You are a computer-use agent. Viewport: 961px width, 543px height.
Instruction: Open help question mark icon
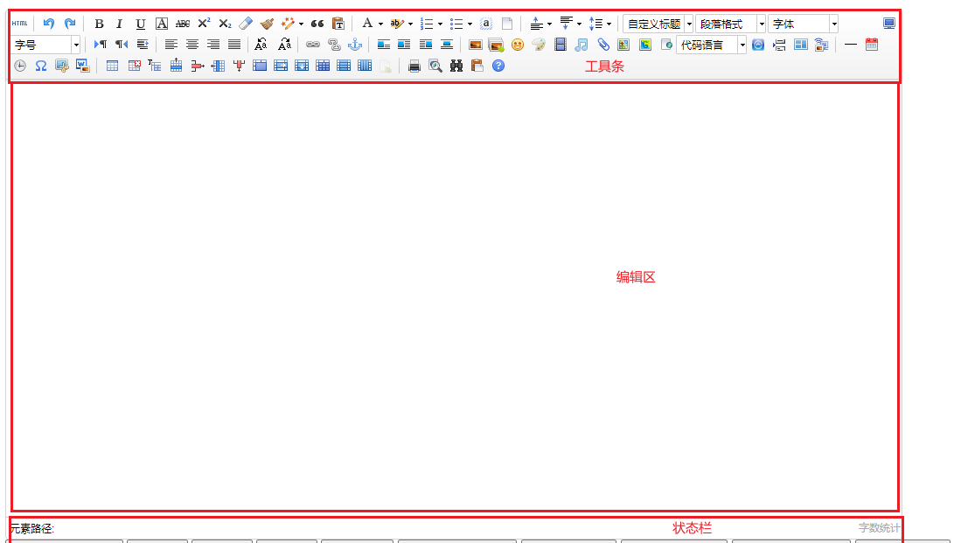498,66
